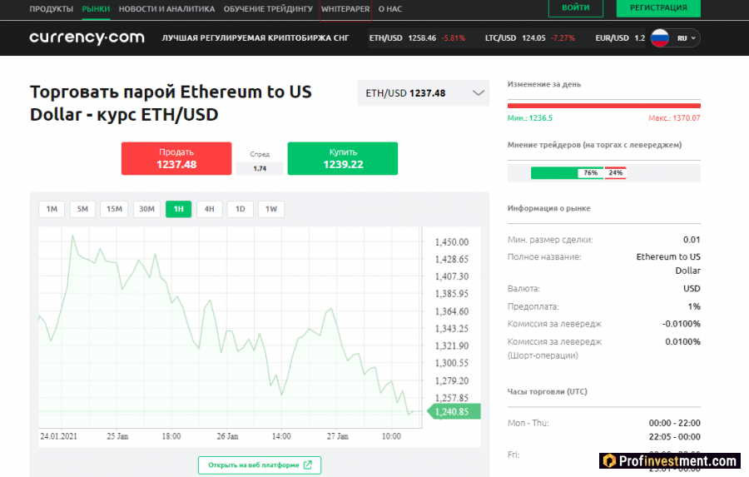The image size is (749, 477).
Task: Expand the ETH/USD 1237.48 pair selector
Action: [424, 93]
